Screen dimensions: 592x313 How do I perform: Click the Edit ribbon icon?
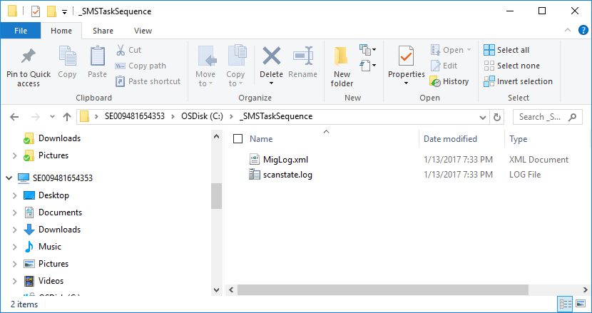click(435, 66)
